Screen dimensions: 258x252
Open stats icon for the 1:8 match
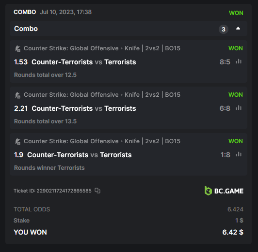tap(239, 154)
